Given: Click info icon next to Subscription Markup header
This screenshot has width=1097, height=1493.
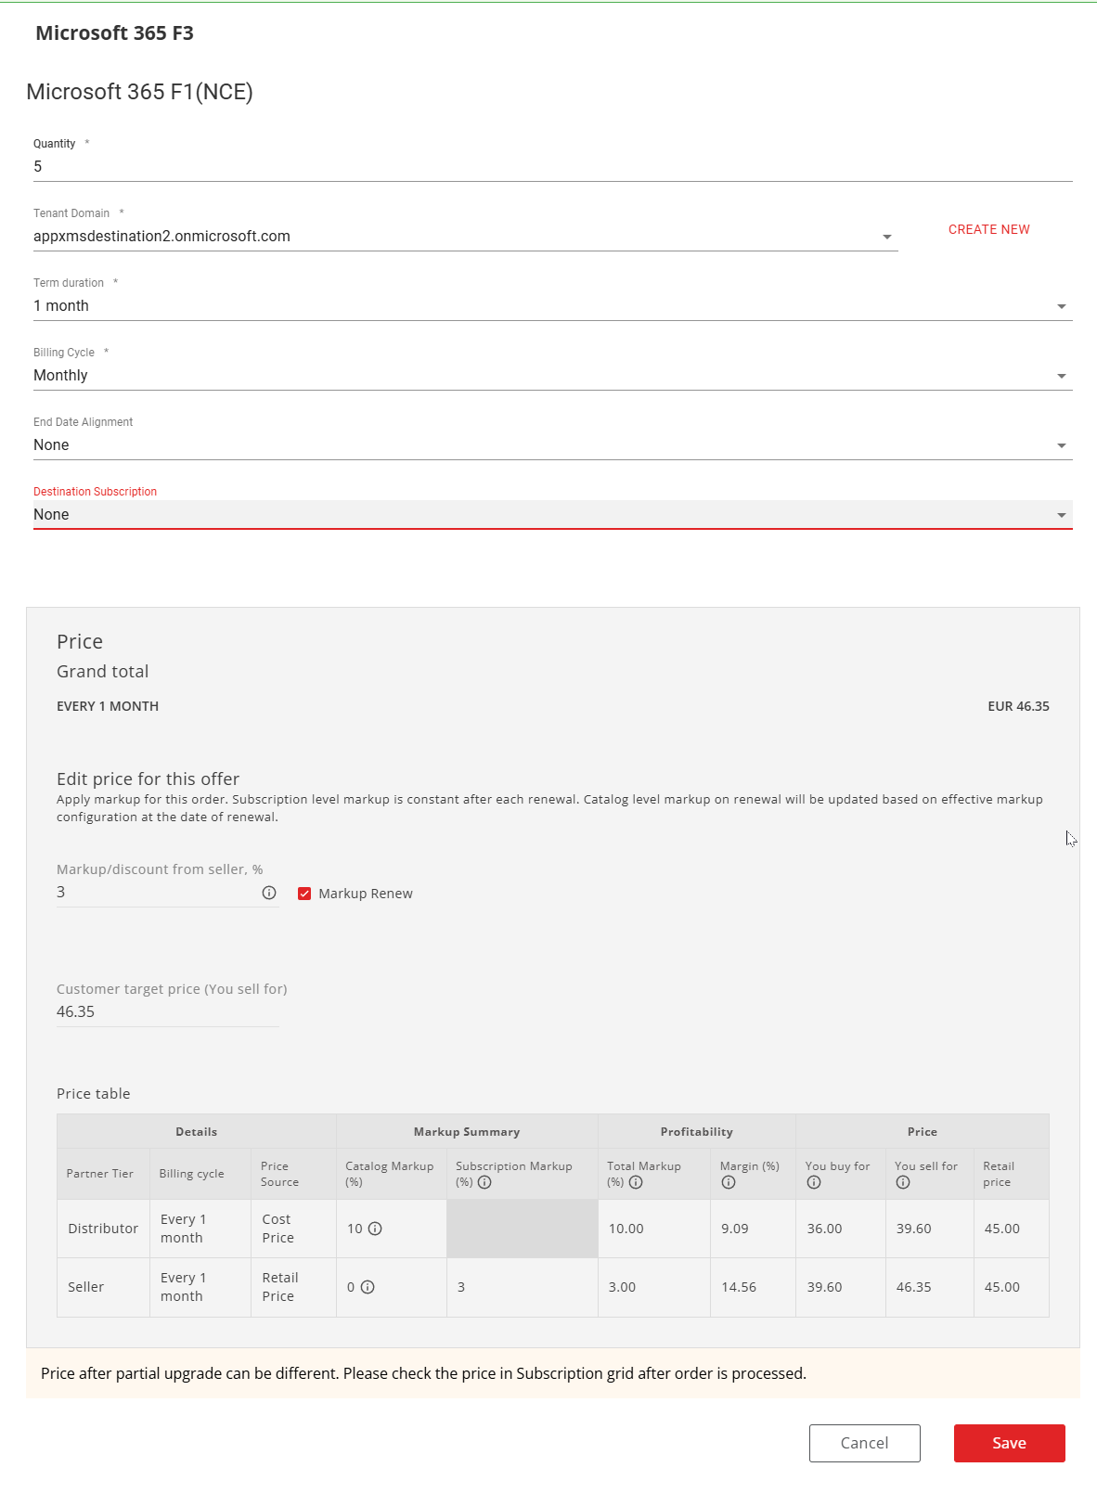Looking at the screenshot, I should click(484, 1182).
